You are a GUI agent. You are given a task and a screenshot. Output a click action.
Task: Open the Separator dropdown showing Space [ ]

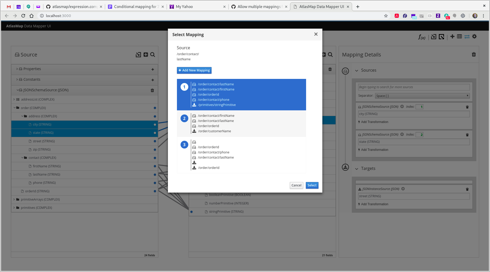click(x=422, y=96)
